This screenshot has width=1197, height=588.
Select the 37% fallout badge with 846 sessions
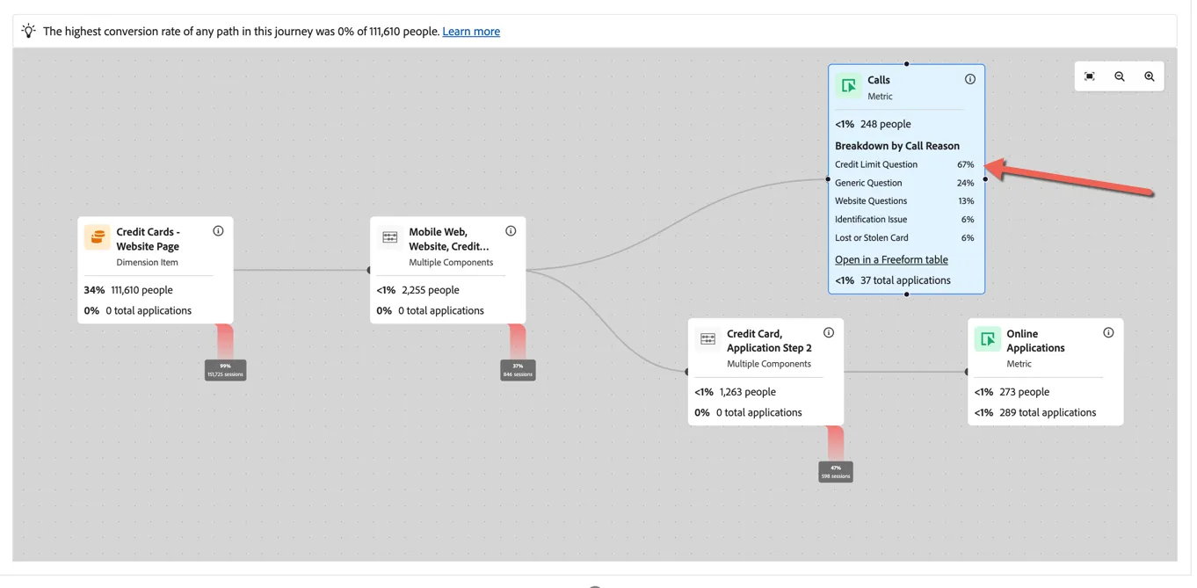pyautogui.click(x=518, y=371)
